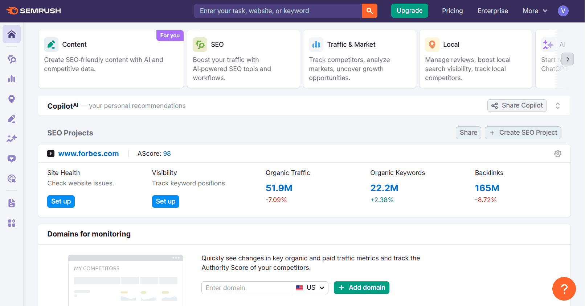The width and height of the screenshot is (585, 306).
Task: Open the Content pencil sidebar icon
Action: coord(12,119)
